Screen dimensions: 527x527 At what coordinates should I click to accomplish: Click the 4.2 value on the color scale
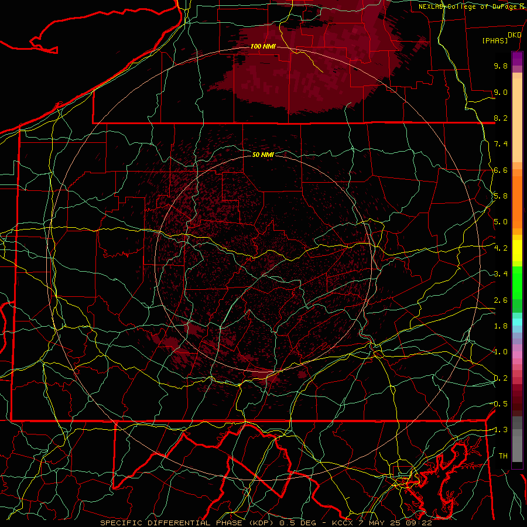click(x=501, y=248)
